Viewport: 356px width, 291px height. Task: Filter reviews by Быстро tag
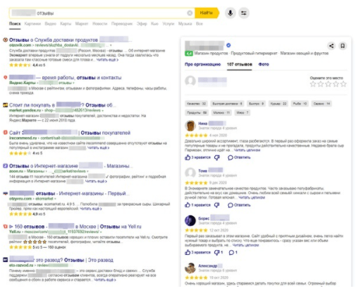(256, 104)
